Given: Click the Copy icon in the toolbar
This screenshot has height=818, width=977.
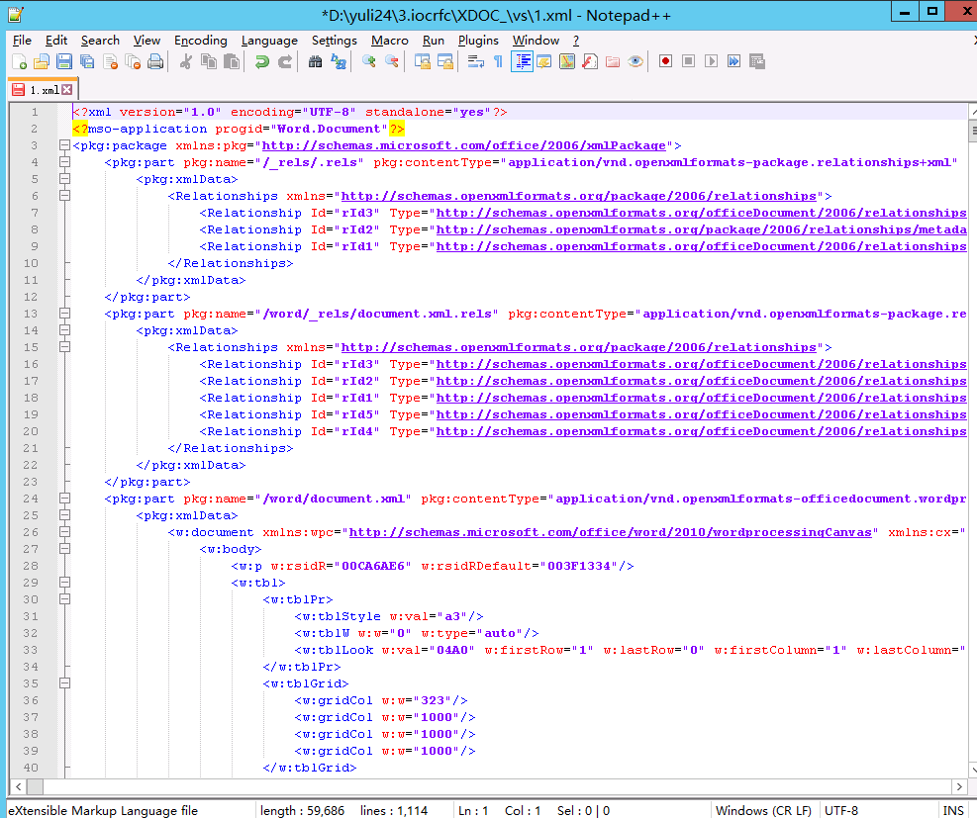Looking at the screenshot, I should [209, 61].
